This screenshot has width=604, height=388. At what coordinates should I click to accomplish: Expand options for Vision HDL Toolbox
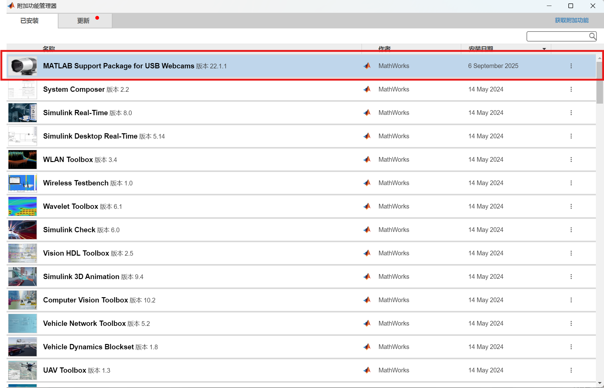click(x=571, y=253)
